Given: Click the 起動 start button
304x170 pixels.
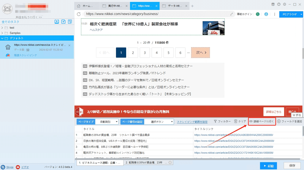Looking at the screenshot, I should (269, 166).
